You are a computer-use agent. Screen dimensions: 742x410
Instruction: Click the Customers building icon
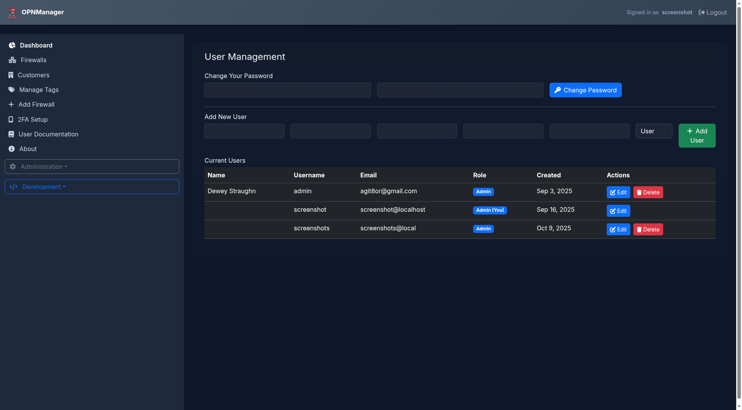(11, 75)
